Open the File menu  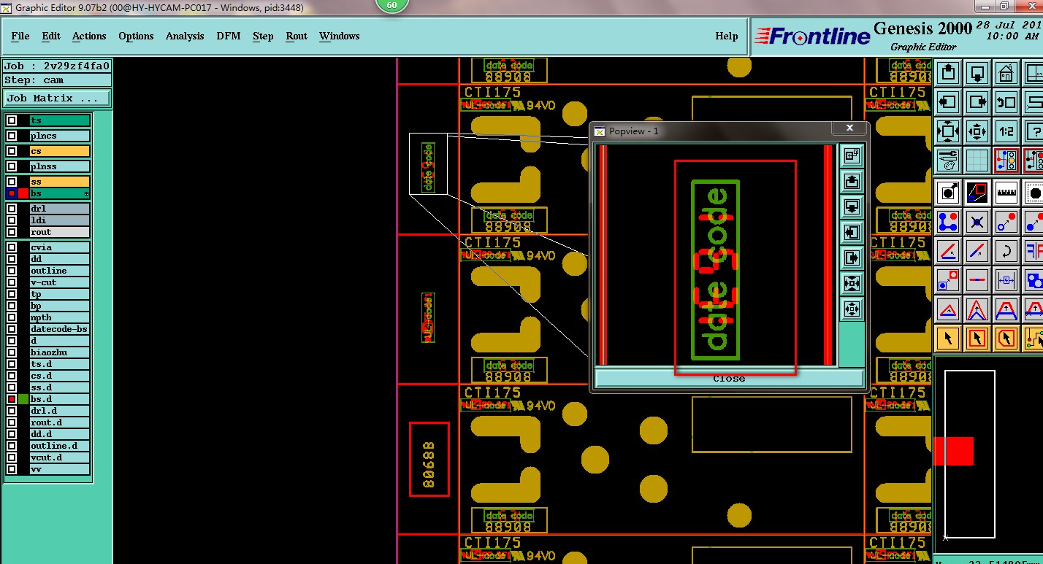(x=20, y=36)
